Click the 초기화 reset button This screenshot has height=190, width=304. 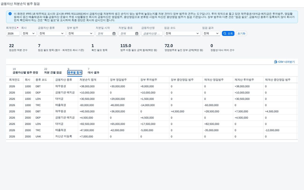point(241,33)
